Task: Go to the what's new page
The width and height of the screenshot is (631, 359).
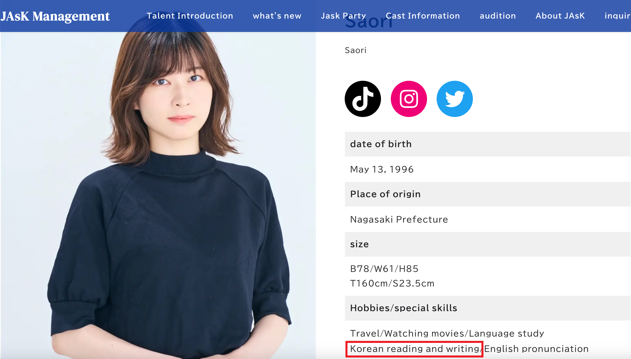Action: click(x=277, y=16)
